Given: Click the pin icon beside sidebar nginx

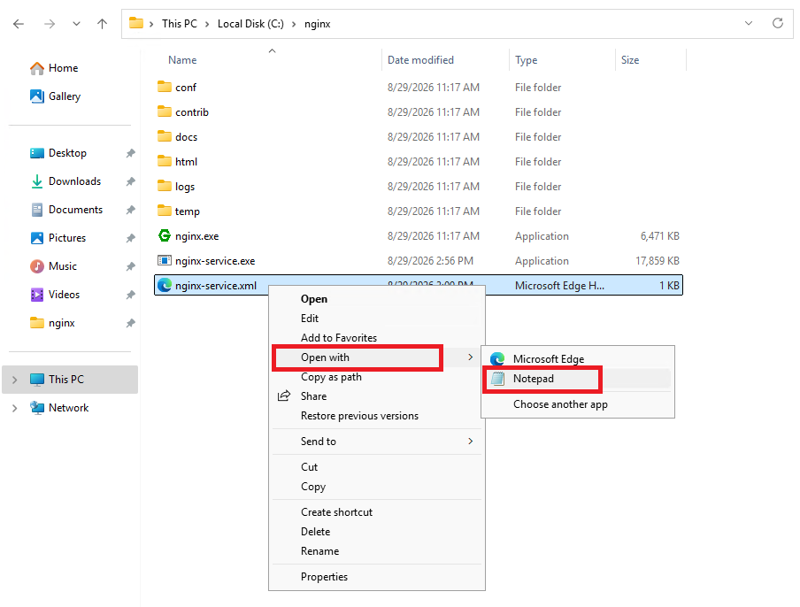Looking at the screenshot, I should click(x=131, y=323).
